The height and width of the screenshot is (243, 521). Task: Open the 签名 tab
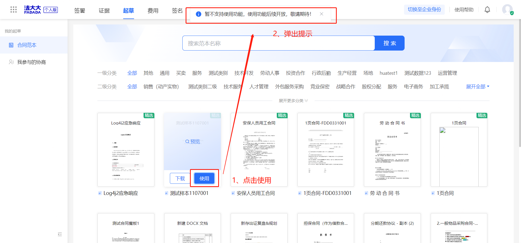(177, 11)
